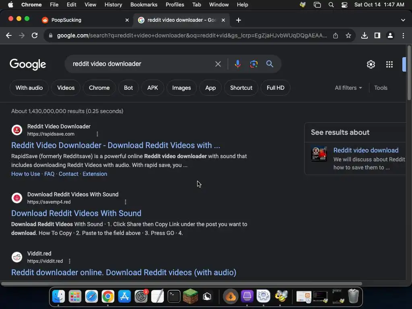Select the Chrome filter chip
Viewport: 412px width, 309px height.
(99, 88)
